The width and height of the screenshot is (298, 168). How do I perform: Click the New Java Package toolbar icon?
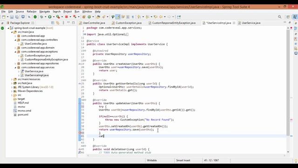point(84,17)
